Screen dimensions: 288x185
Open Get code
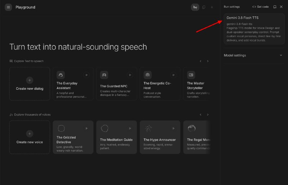point(260,7)
